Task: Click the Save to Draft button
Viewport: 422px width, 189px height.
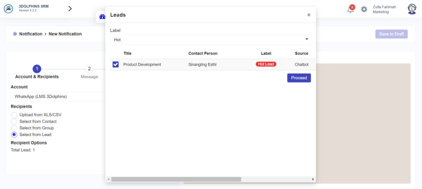Action: (391, 34)
